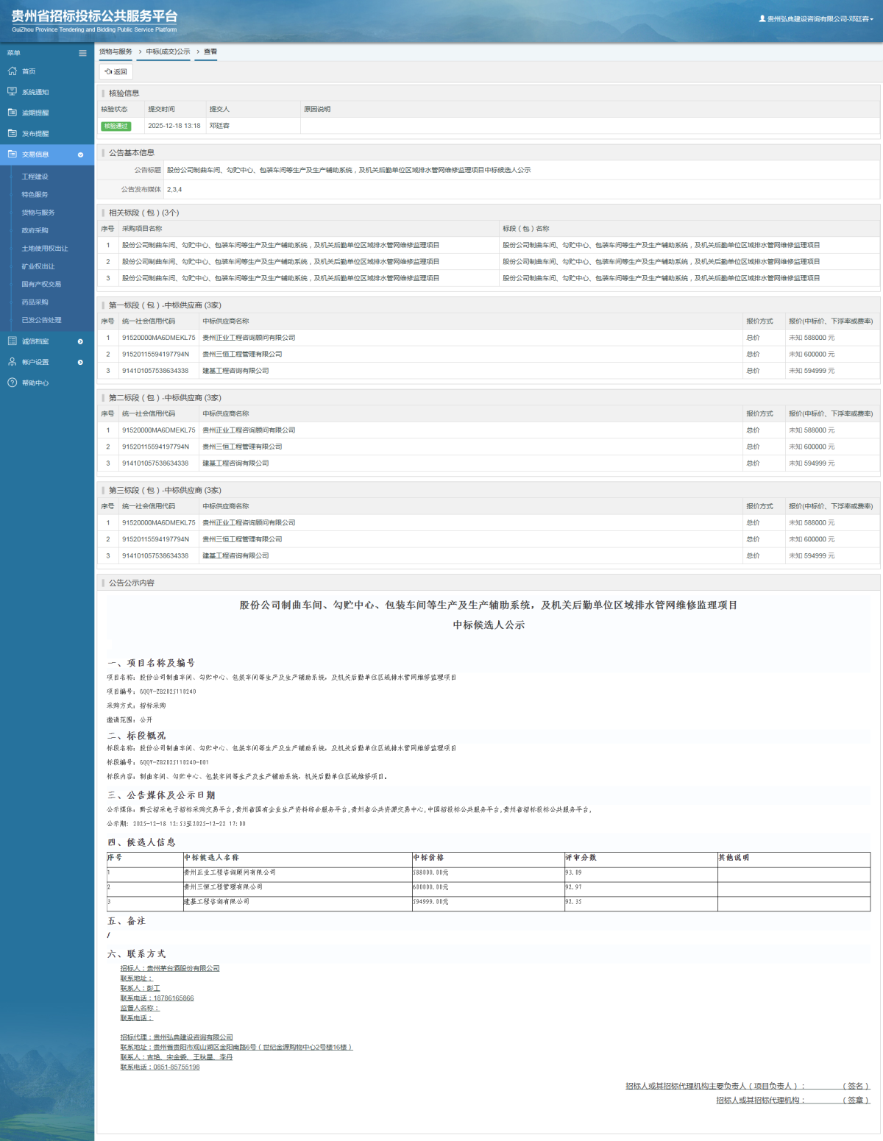883x1141 pixels.
Task: Click the 中标(成交)公示 breadcrumb link
Action: [x=168, y=51]
